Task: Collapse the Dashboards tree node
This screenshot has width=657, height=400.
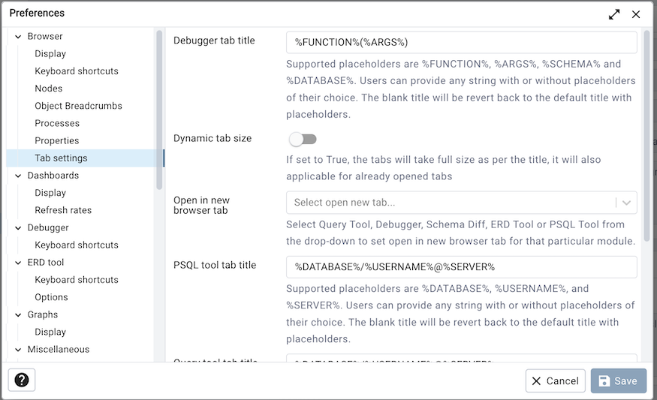Action: tap(18, 176)
